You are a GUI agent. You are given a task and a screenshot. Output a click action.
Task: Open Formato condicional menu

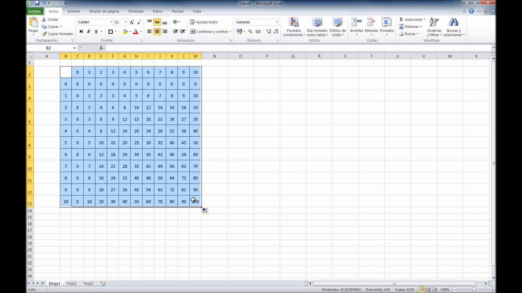tap(293, 27)
